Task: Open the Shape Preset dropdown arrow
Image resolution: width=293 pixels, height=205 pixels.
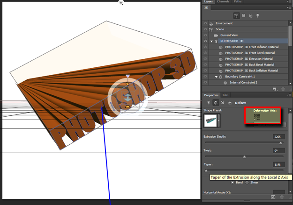Action: pos(219,121)
